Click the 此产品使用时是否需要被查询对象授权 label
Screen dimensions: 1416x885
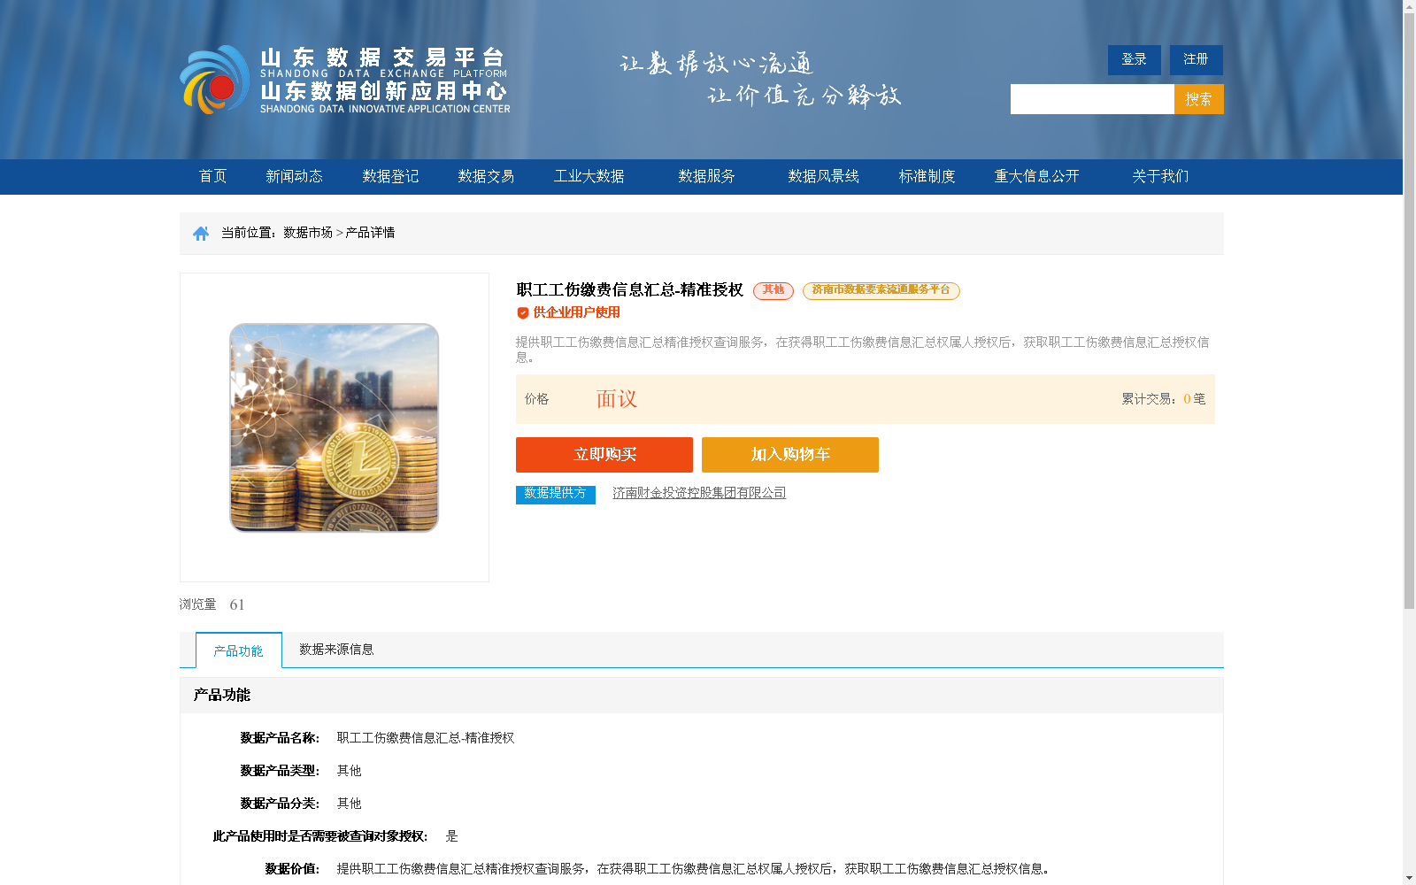[320, 836]
